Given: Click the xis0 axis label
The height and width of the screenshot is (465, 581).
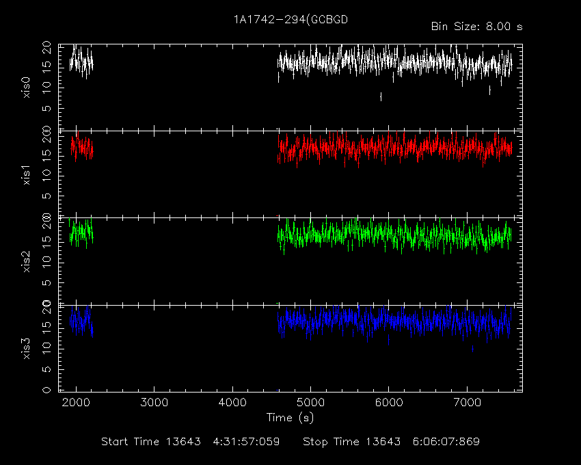Looking at the screenshot, I should pos(26,88).
